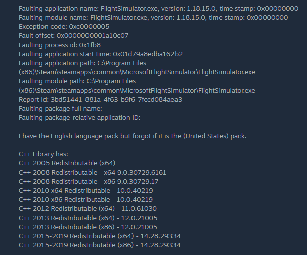Click the 'Faulting application path' label line

[82, 63]
